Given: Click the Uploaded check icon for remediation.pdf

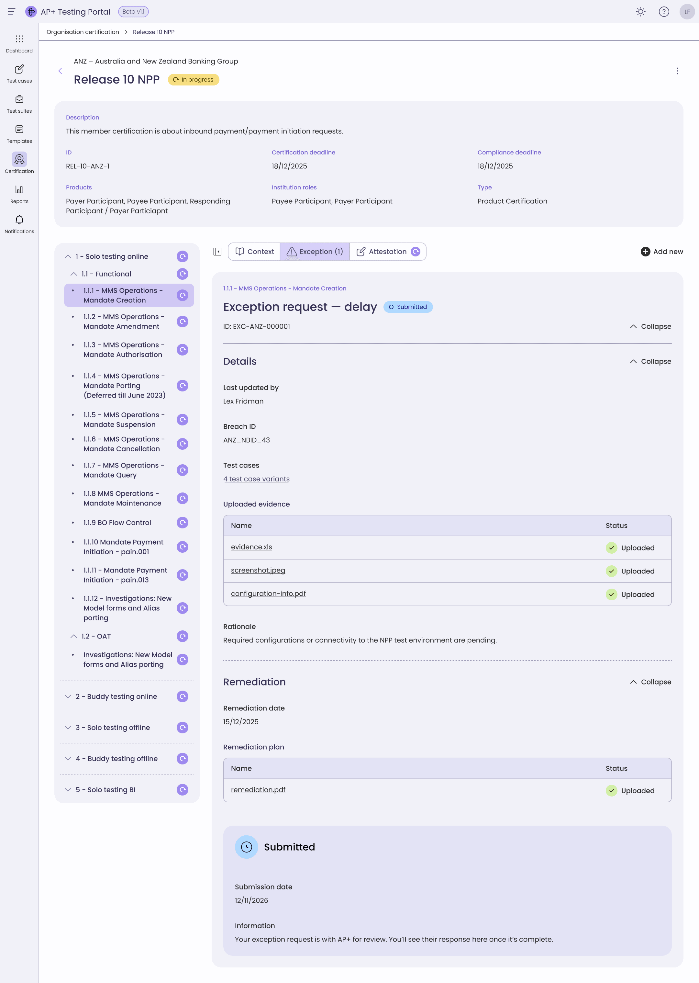Looking at the screenshot, I should click(x=611, y=791).
